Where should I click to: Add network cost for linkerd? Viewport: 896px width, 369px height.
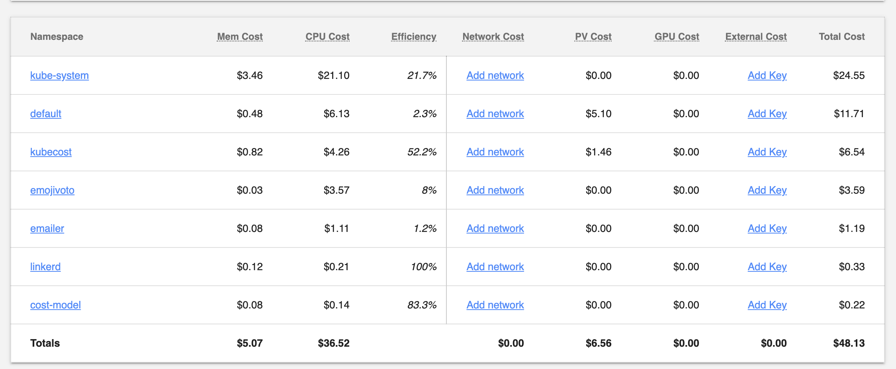coord(495,267)
